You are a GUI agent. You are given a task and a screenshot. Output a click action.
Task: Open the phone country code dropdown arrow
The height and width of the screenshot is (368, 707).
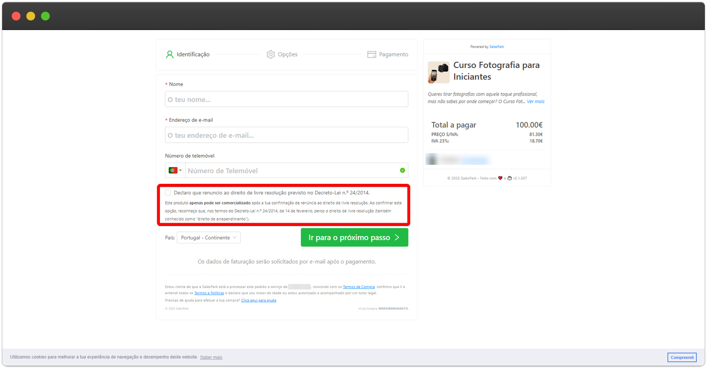[x=180, y=171]
